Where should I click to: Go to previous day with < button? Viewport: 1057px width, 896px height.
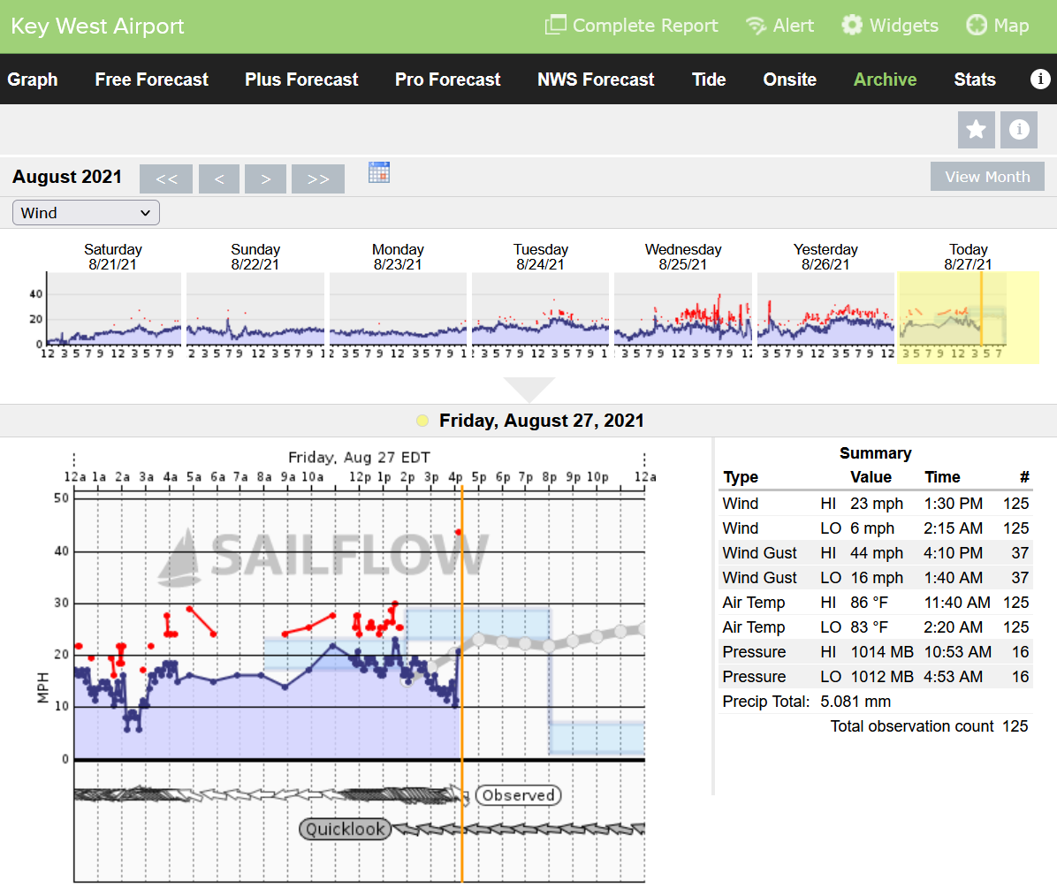coord(219,178)
